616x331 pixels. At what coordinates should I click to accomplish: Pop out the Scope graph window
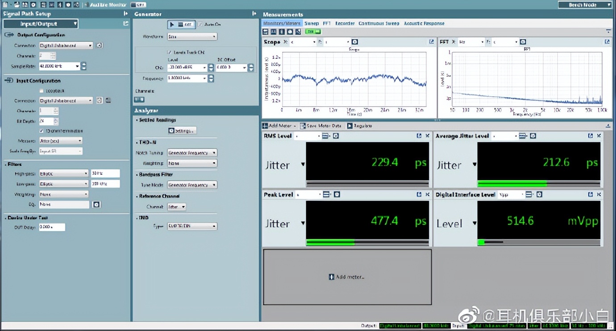[x=431, y=42]
